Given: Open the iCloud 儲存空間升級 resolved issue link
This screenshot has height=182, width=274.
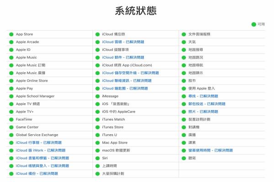Looking at the screenshot, I should pos(130,73).
